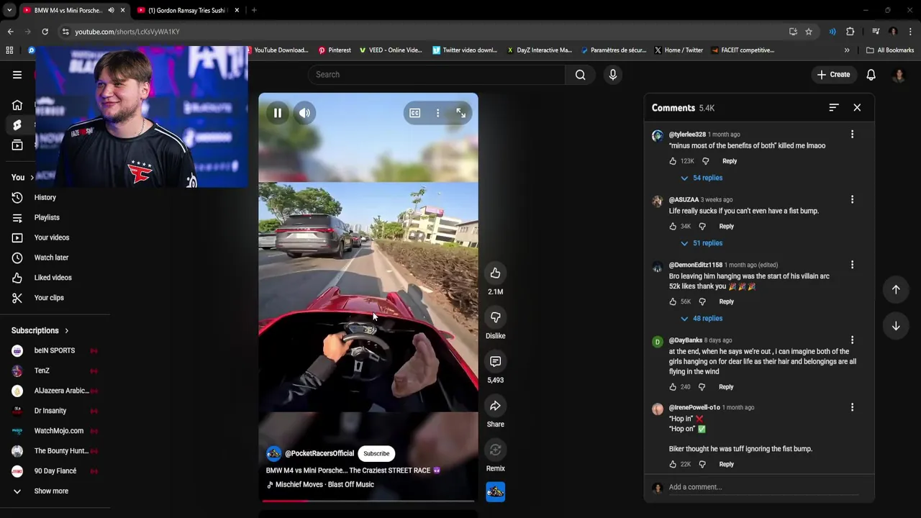Viewport: 921px width, 518px height.
Task: Open Chrome extensions puzzle icon
Action: point(850,32)
